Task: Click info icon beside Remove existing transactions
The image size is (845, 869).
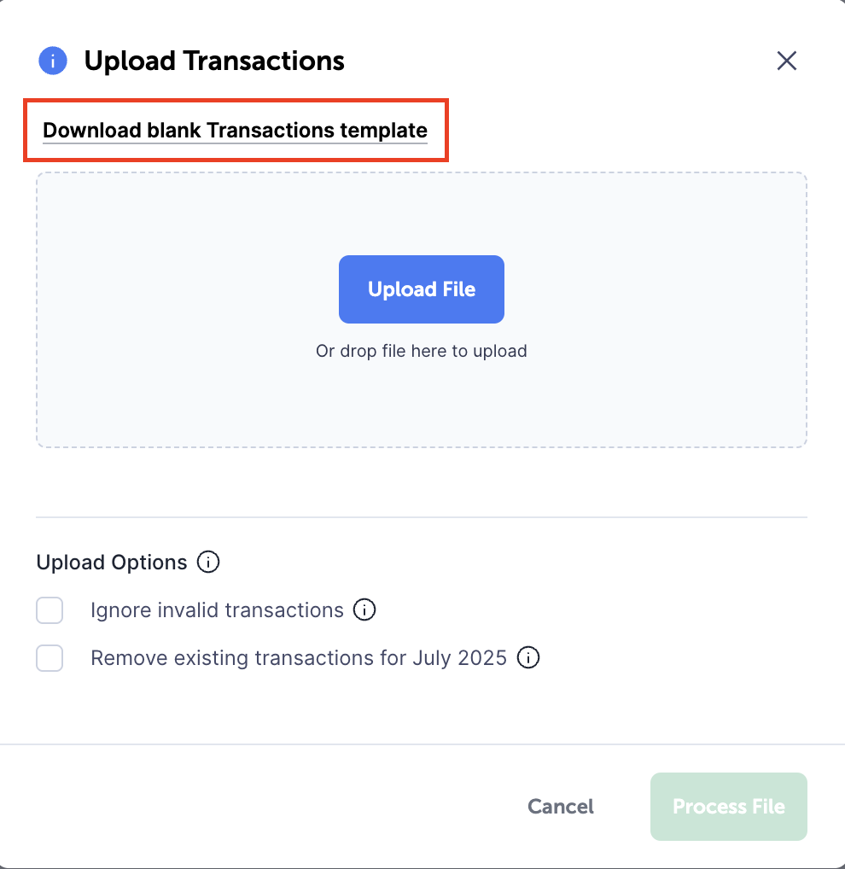Action: coord(528,658)
